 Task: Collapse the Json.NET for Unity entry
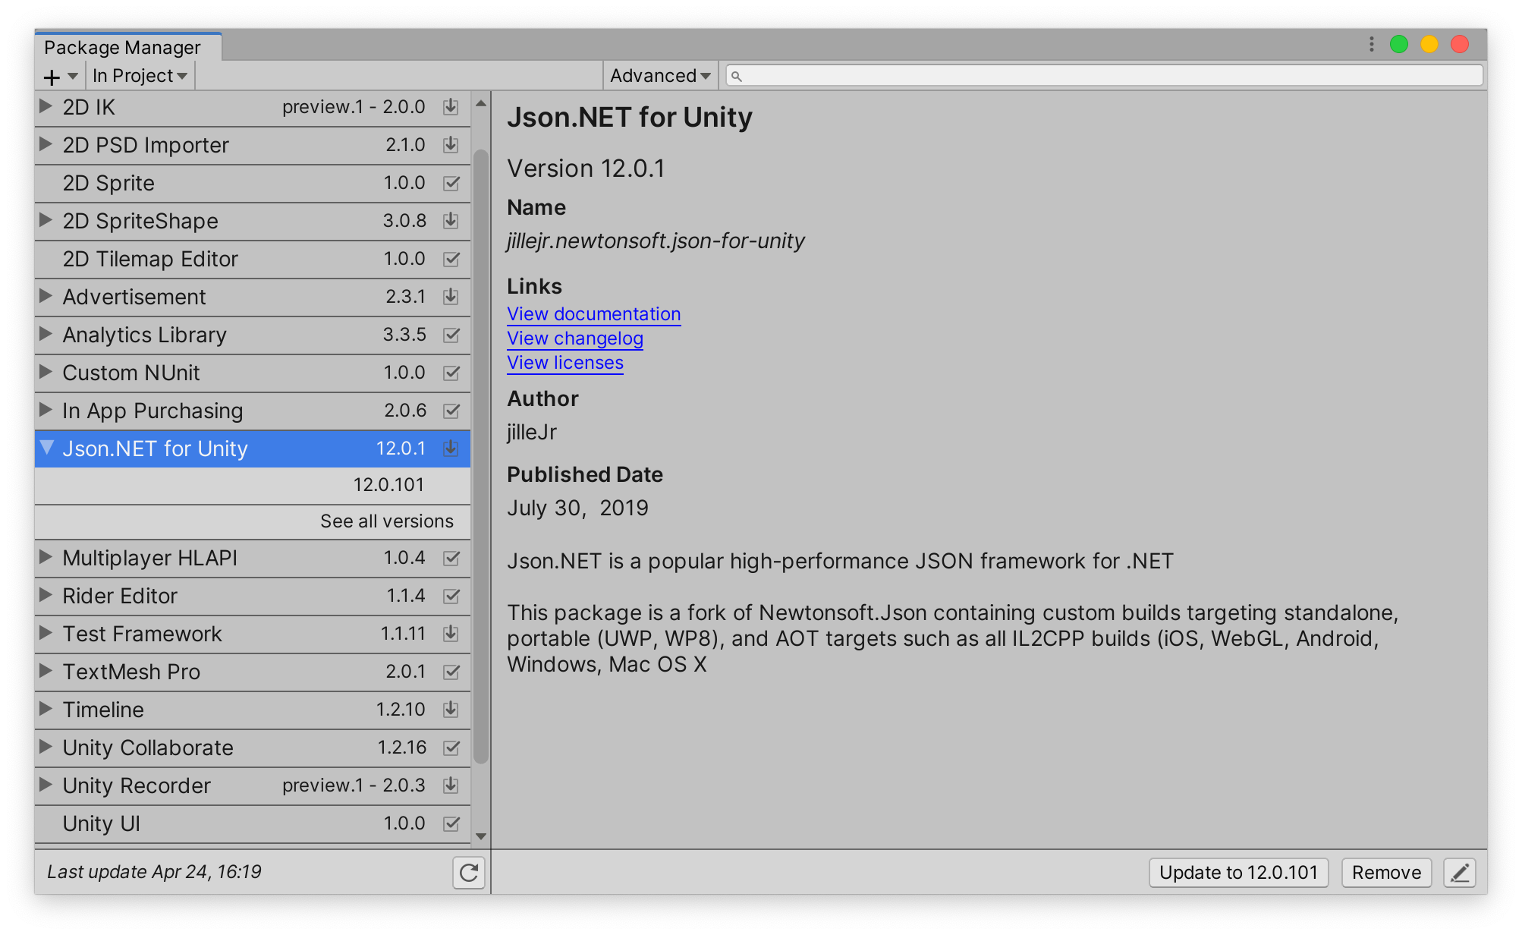46,448
